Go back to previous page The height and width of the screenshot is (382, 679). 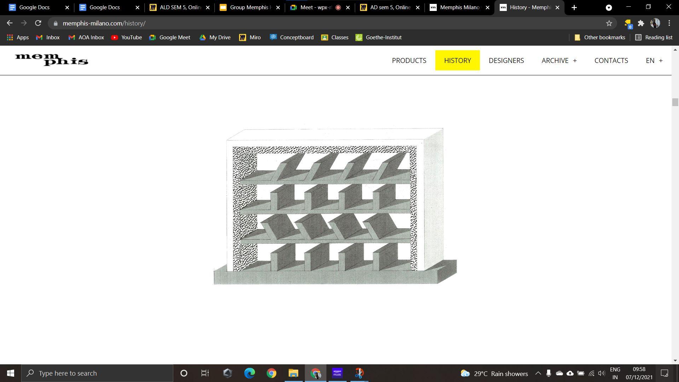coord(10,23)
